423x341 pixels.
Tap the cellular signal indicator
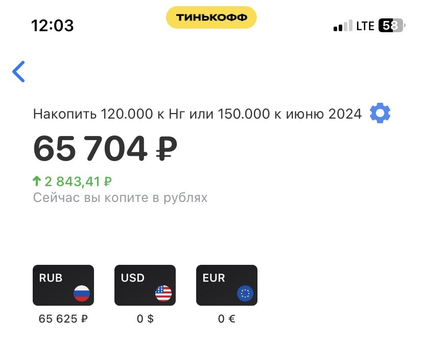point(342,25)
